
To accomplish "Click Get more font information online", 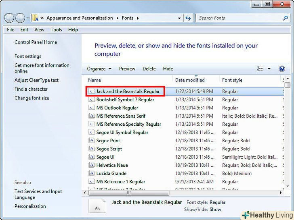I will tap(42, 68).
